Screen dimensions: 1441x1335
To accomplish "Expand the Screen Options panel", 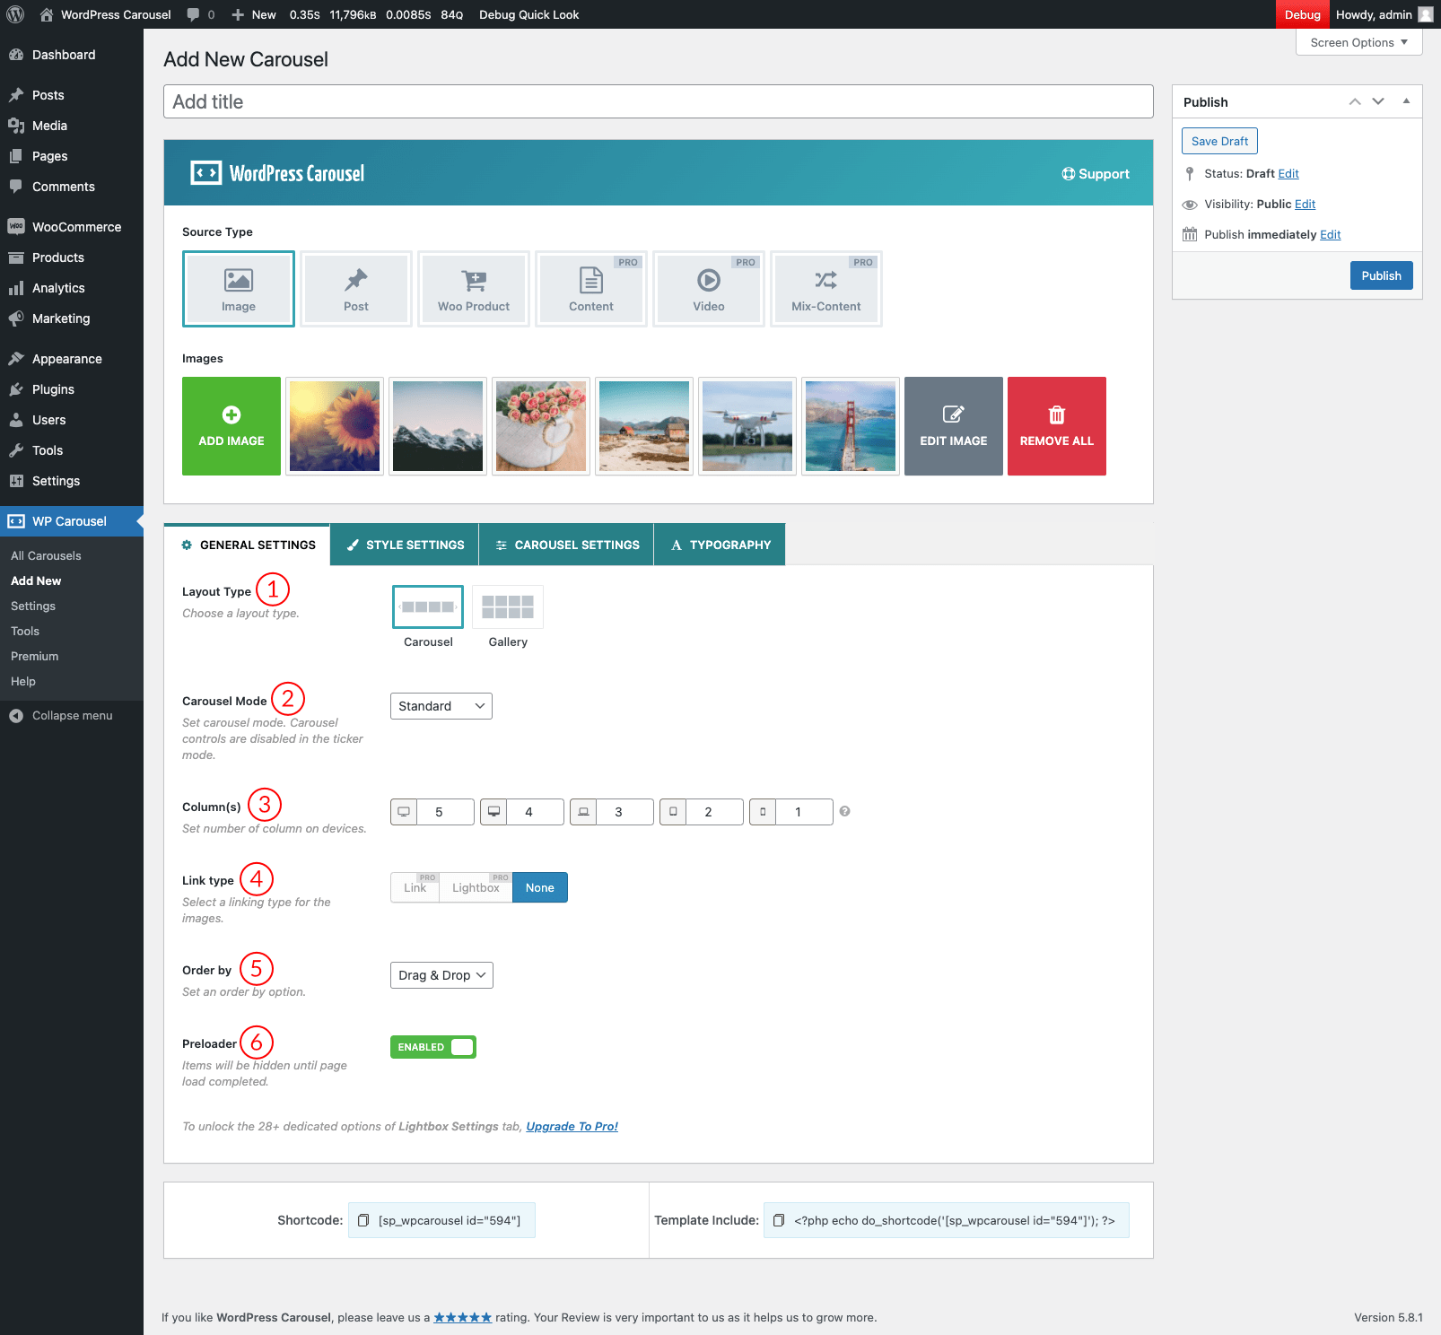I will coord(1358,42).
